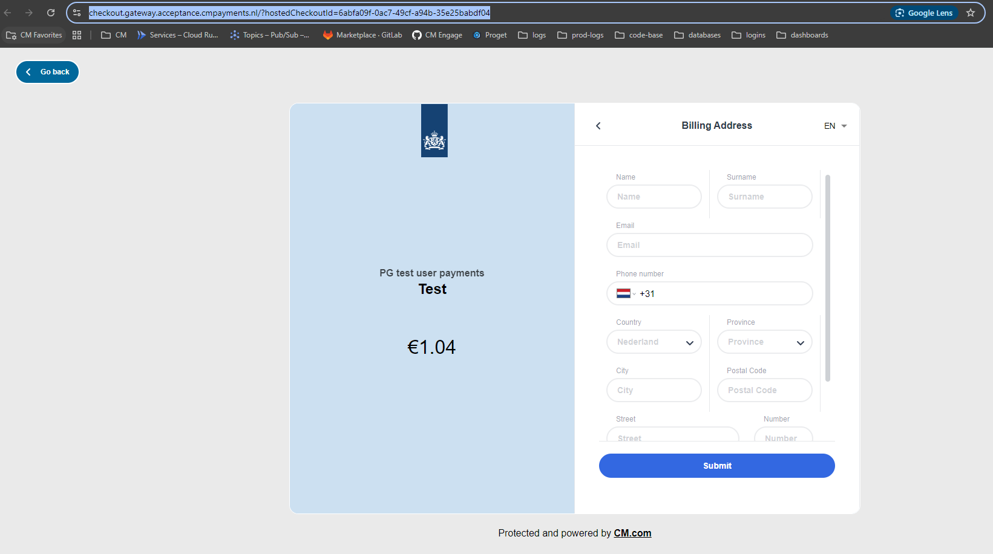Open the logs bookmark folder
Image resolution: width=993 pixels, height=554 pixels.
click(532, 35)
